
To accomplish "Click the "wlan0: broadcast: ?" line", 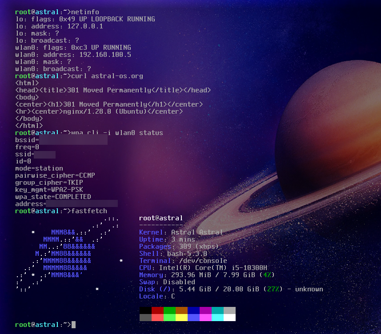I will [x=53, y=69].
